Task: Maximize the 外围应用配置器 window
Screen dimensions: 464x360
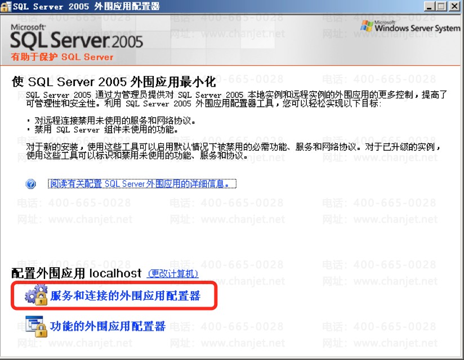Action: coord(441,6)
